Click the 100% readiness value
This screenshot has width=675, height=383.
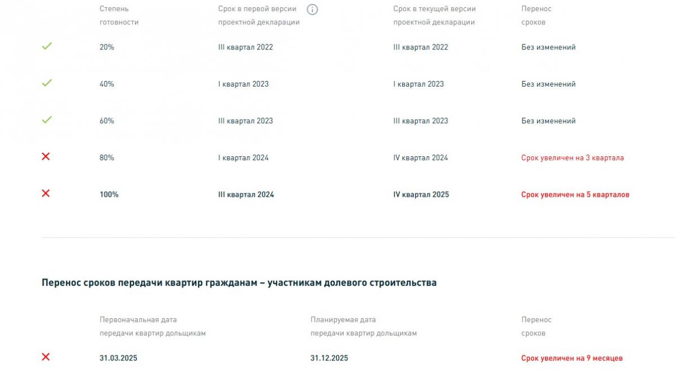pyautogui.click(x=109, y=195)
